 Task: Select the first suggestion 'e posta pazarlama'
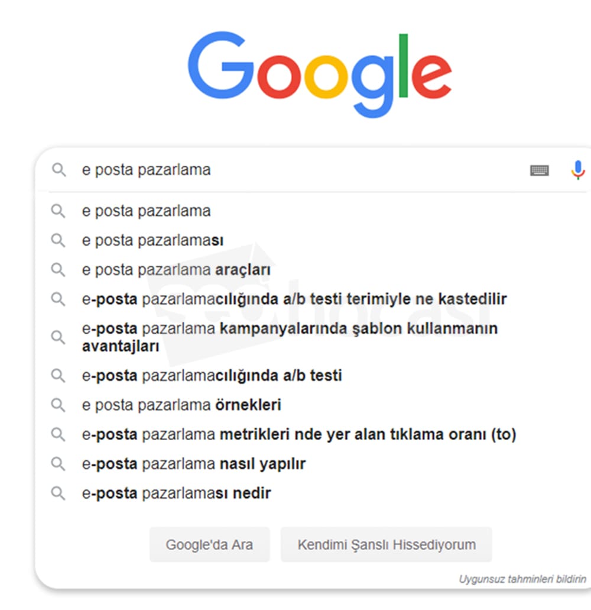(146, 211)
